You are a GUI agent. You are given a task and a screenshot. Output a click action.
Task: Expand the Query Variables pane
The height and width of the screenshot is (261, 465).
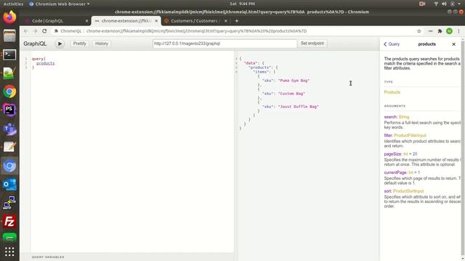pyautogui.click(x=48, y=257)
